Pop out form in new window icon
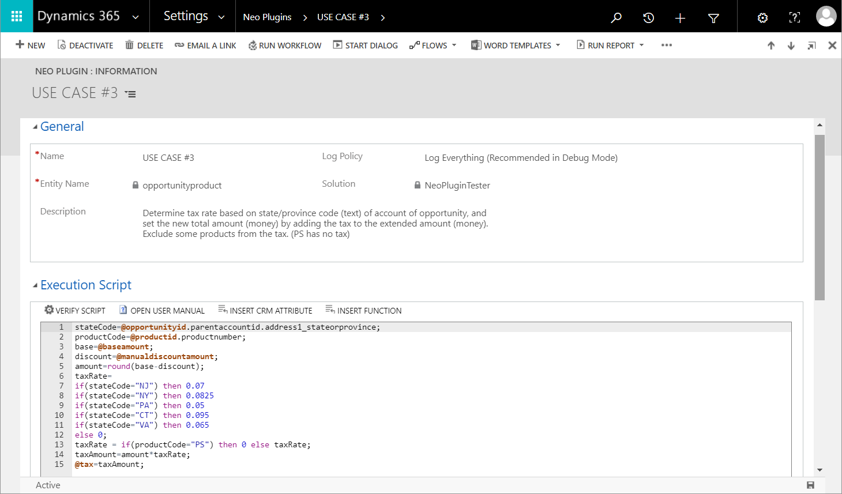Screen dimensions: 842x494 (x=811, y=46)
